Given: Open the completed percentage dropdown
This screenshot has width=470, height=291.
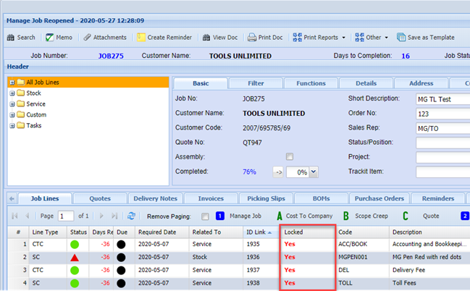Looking at the screenshot, I should [x=314, y=172].
